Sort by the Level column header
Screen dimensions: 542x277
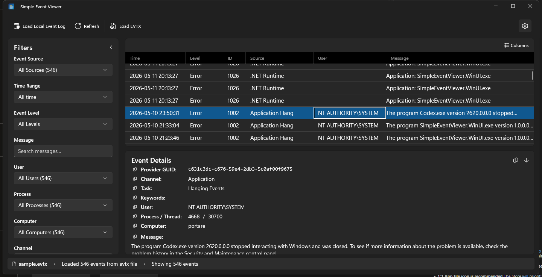(x=204, y=58)
